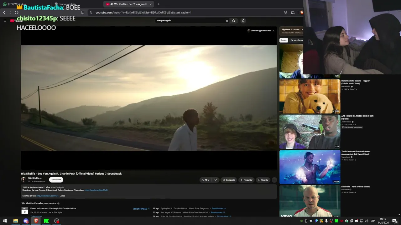Open the YouTube hamburger guide menu

coord(5,21)
